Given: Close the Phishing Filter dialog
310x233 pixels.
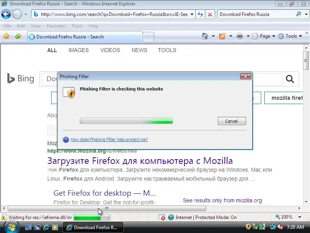Looking at the screenshot, I should pyautogui.click(x=246, y=76).
